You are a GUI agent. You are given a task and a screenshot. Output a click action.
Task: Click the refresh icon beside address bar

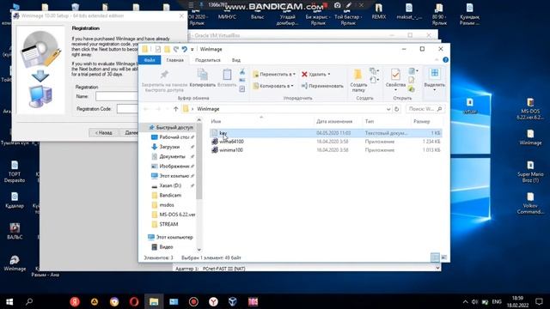397,109
